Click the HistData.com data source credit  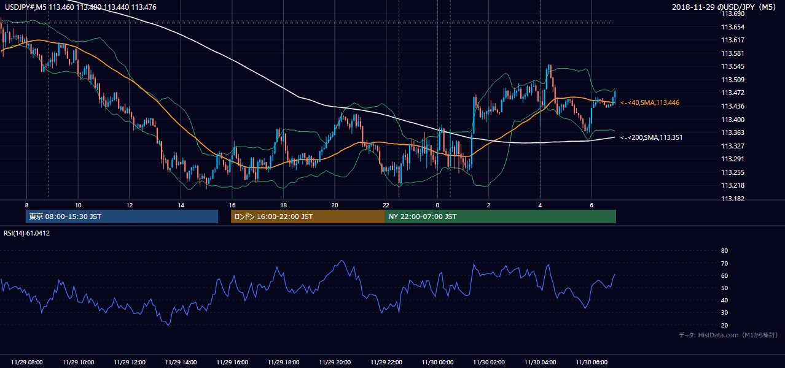click(x=728, y=335)
